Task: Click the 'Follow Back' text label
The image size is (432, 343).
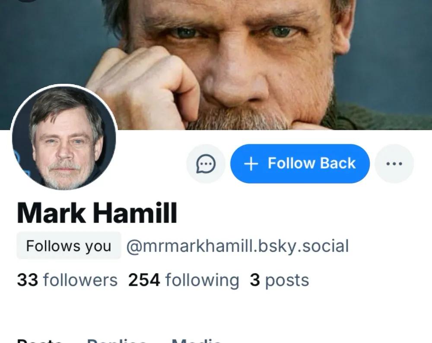Action: pyautogui.click(x=311, y=163)
